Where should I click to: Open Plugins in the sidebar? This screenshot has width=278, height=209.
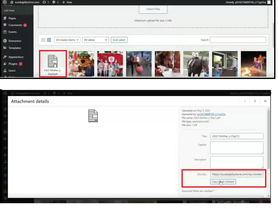pyautogui.click(x=13, y=64)
